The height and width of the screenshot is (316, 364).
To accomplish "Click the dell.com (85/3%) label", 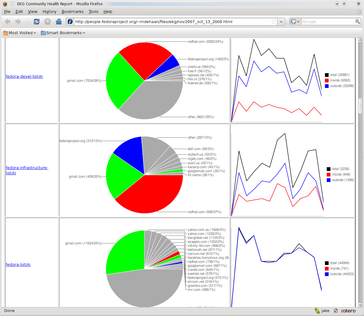I will coord(201,149).
